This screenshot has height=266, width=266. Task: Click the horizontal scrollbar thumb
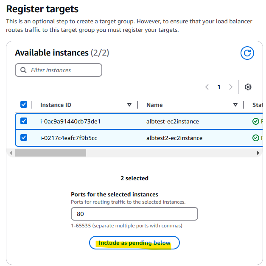[x=50, y=153]
